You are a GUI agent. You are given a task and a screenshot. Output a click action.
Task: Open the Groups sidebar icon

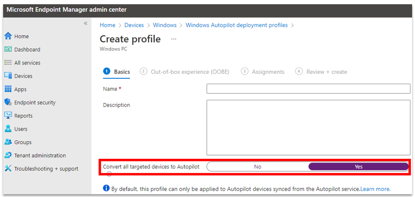point(8,142)
